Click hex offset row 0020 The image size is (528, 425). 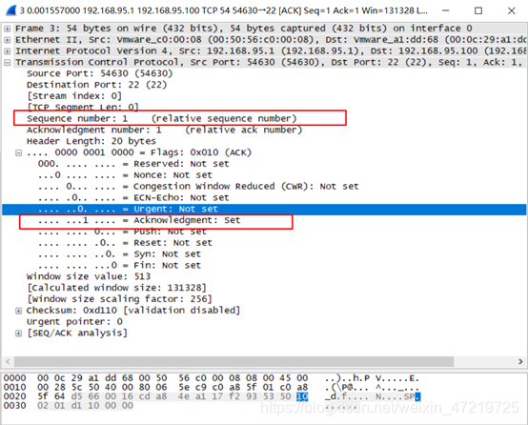15,396
